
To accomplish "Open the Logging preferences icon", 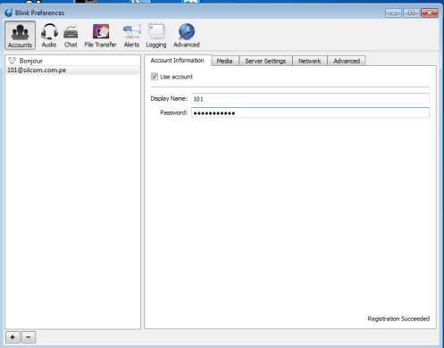I will (x=156, y=31).
